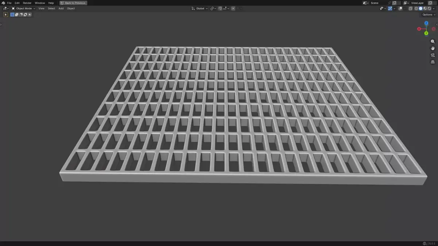Open the viewport Select menu
This screenshot has width=438, height=246.
pyautogui.click(x=51, y=8)
